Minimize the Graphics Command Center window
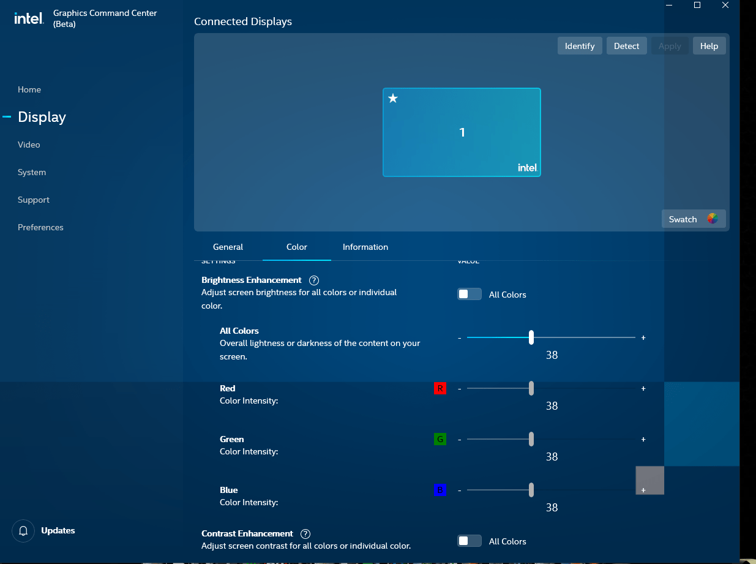 pos(669,5)
